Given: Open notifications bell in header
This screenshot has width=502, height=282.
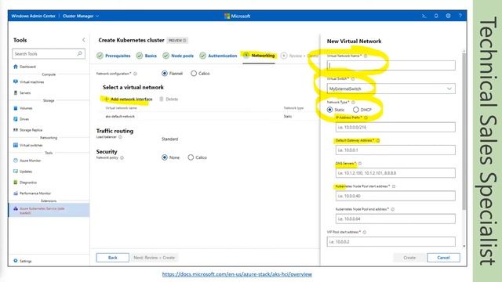Looking at the screenshot, I should click(436, 16).
